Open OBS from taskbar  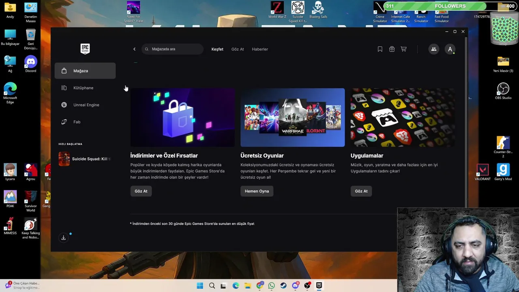click(x=307, y=286)
